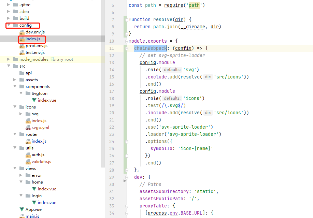Fold chainWebpack block at line 11
The height and width of the screenshot is (218, 313).
127,48
